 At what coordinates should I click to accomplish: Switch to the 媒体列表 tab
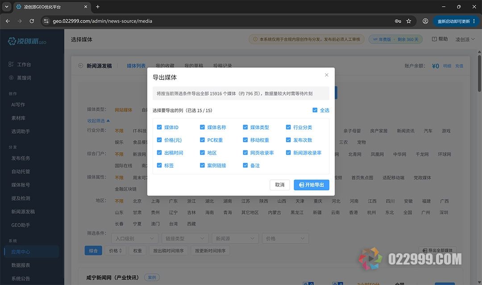click(x=136, y=66)
